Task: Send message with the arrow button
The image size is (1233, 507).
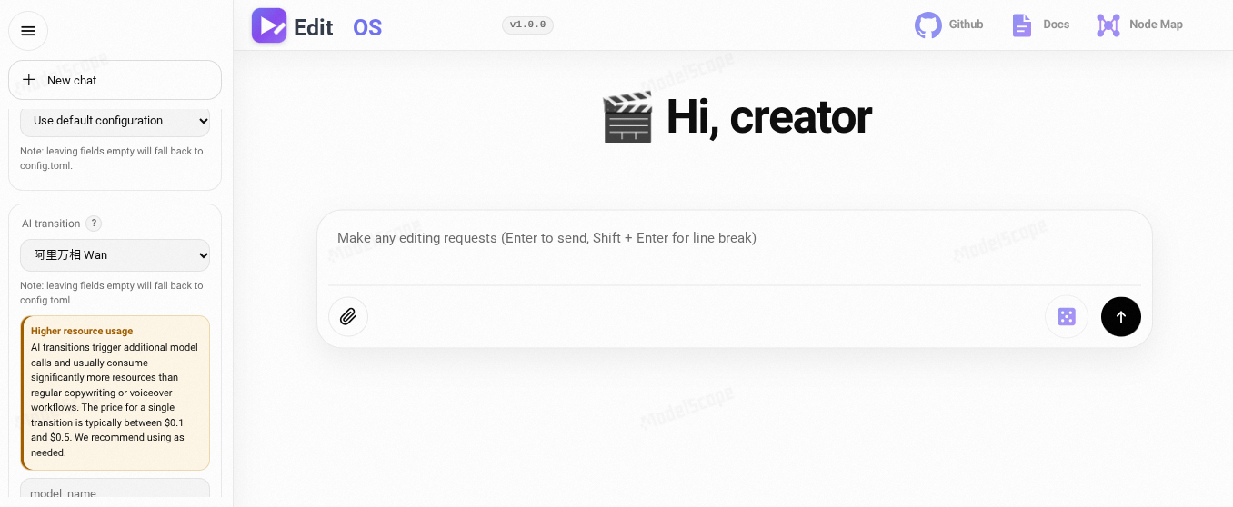Action: click(1121, 316)
